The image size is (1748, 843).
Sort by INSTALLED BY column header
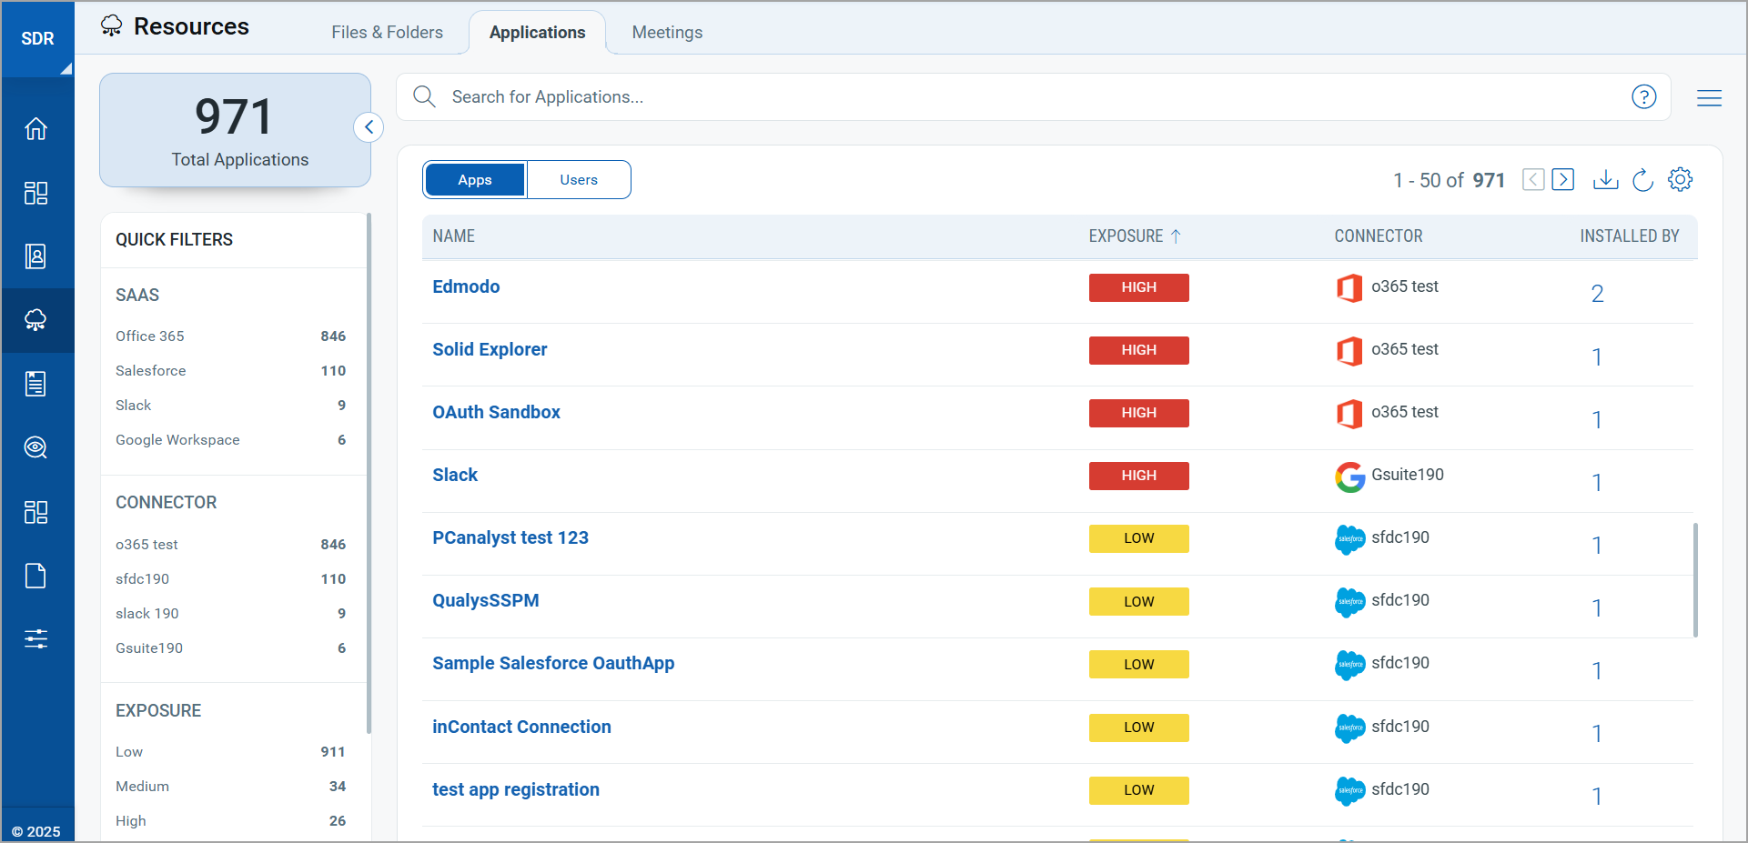pyautogui.click(x=1629, y=236)
